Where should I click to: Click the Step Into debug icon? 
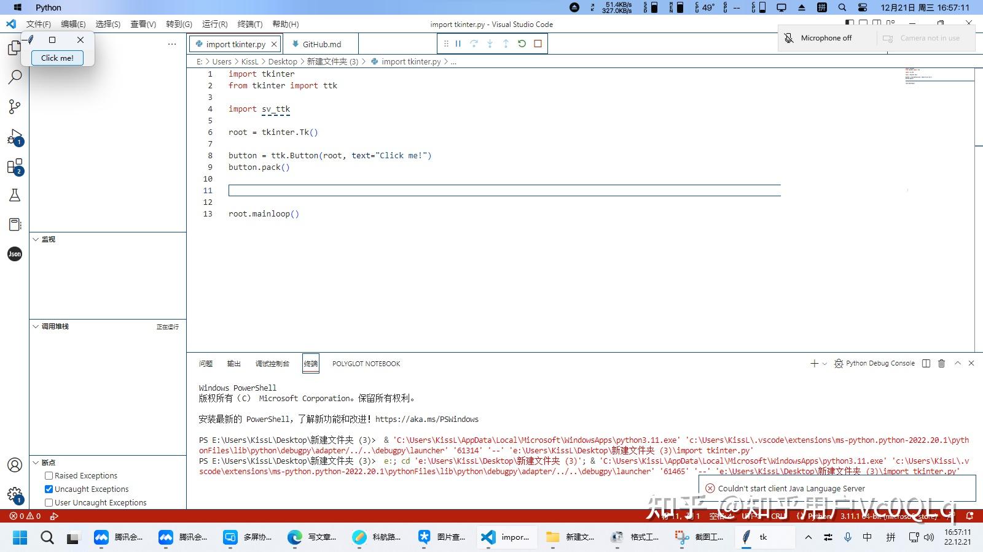tap(490, 44)
